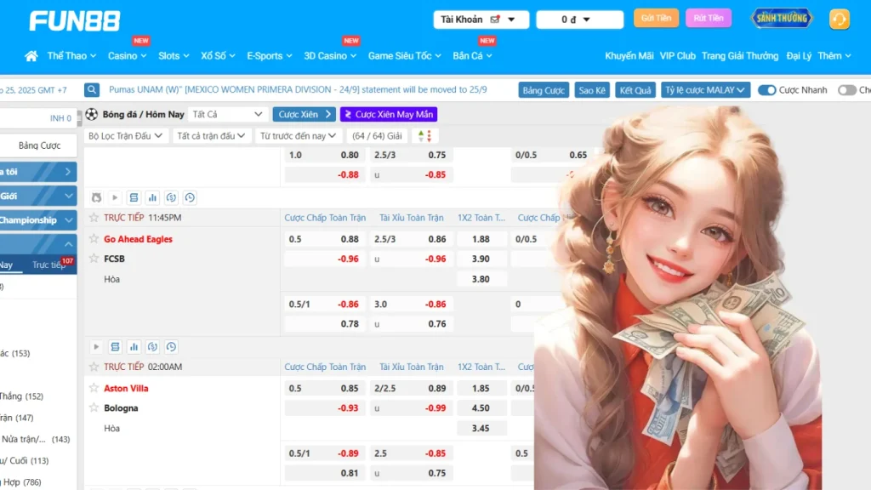Open the bar chart statistics icon
Image resolution: width=871 pixels, height=490 pixels.
coord(152,198)
